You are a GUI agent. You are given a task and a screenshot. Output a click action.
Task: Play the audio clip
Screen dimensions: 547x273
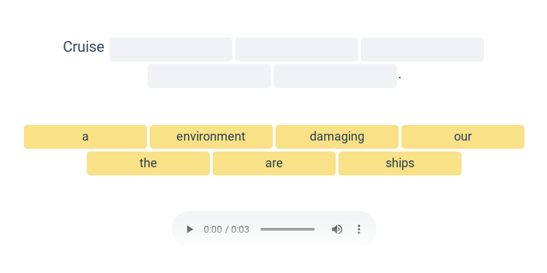coord(189,229)
